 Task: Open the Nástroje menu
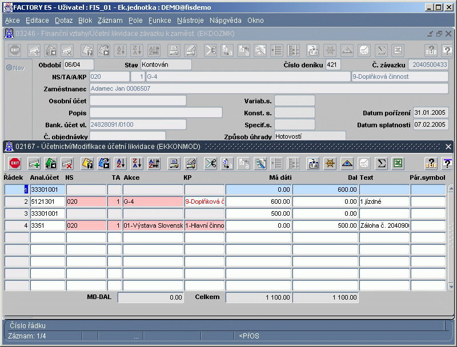click(190, 21)
